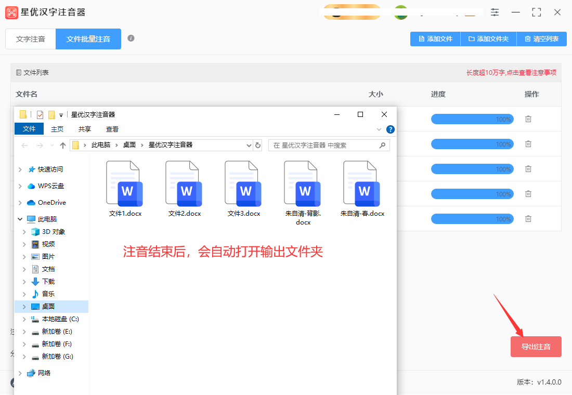Open the 查看 ribbon tab in Explorer
Viewport: 572px width, 395px height.
(112, 129)
